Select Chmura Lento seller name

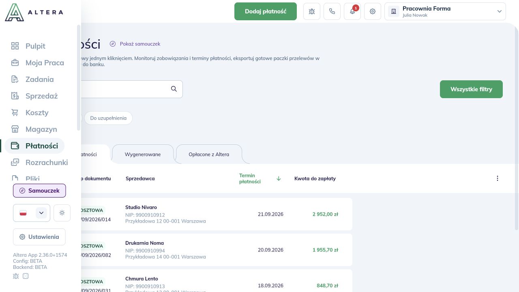pyautogui.click(x=142, y=279)
